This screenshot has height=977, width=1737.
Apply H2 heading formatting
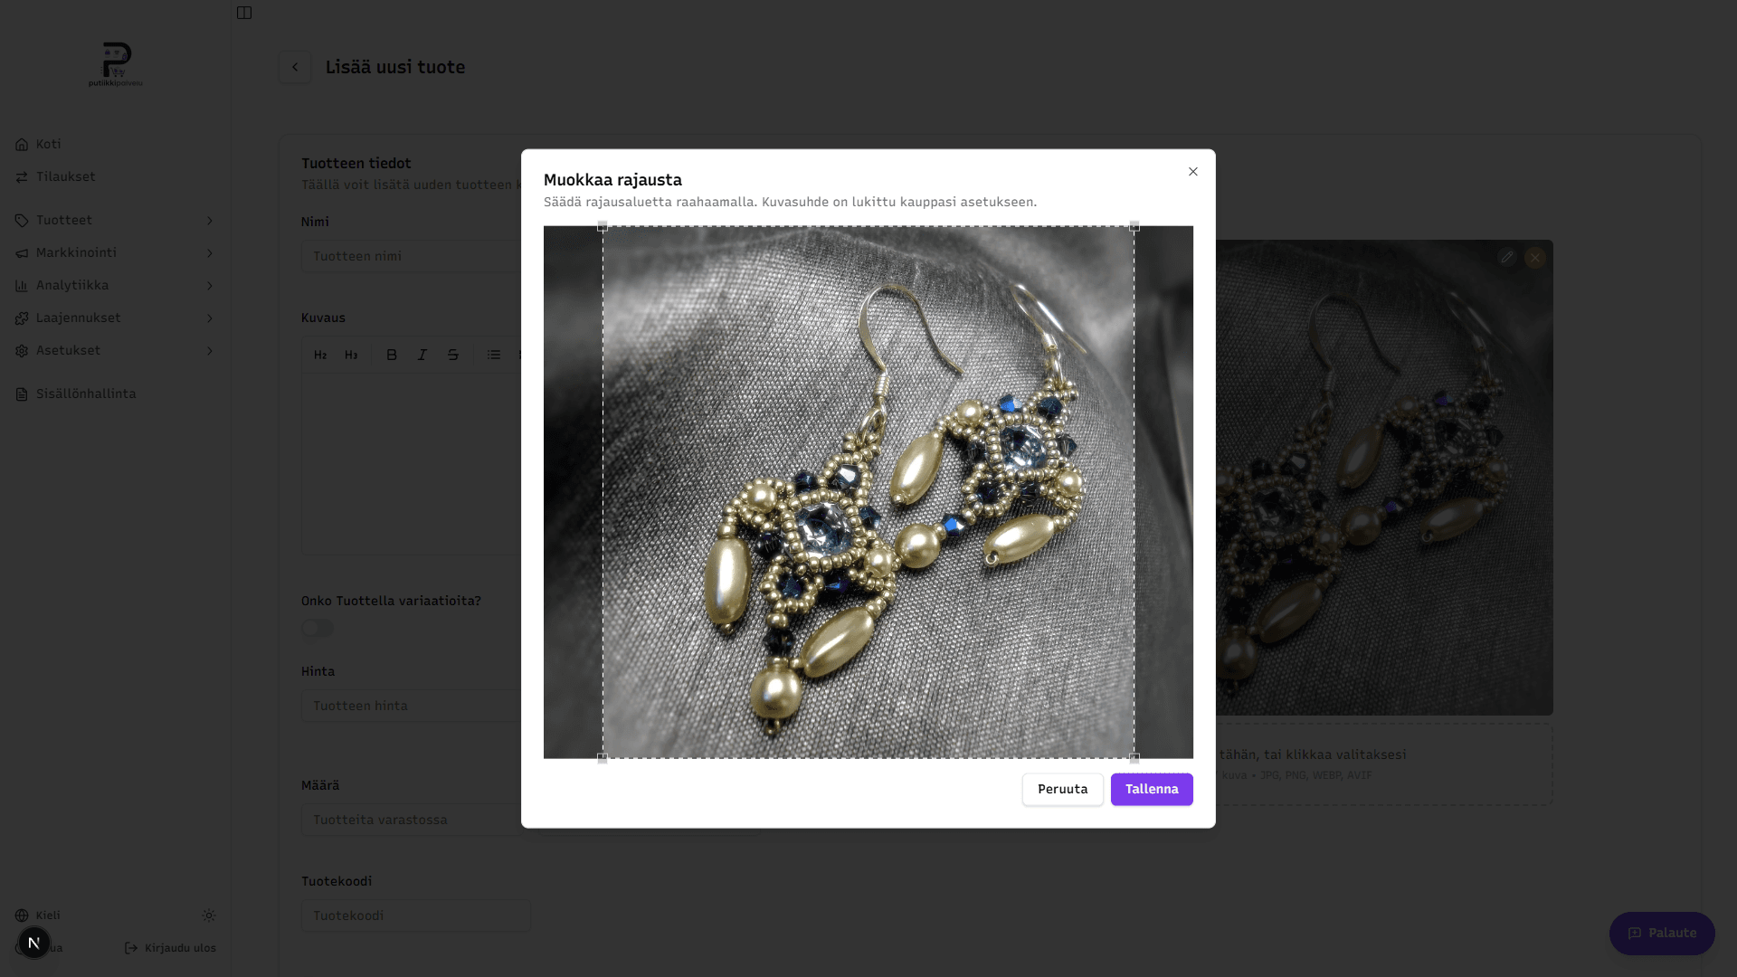320,356
